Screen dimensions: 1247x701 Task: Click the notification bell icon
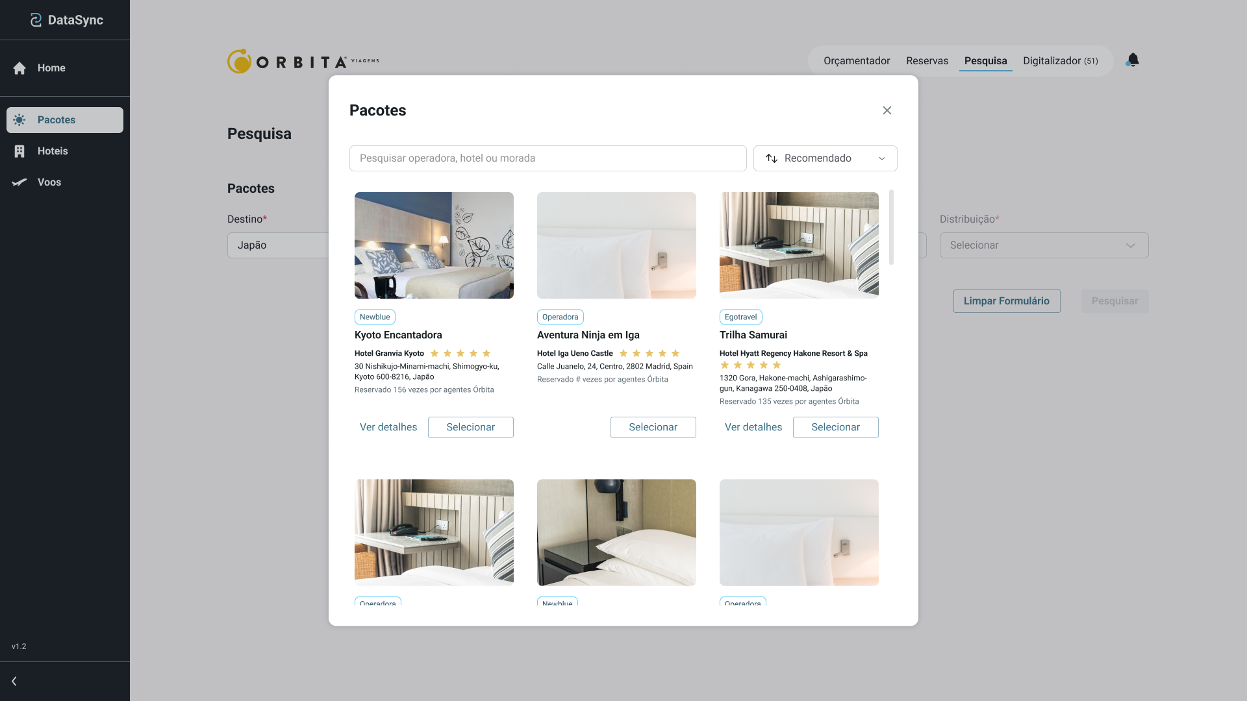pyautogui.click(x=1133, y=60)
